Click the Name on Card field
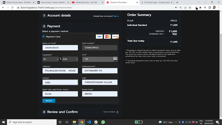Viewport: 222px width, 125px height. (x=60, y=48)
